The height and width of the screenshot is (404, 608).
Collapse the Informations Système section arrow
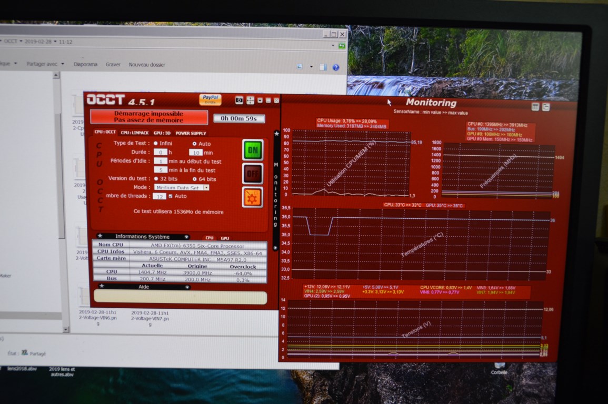point(187,237)
